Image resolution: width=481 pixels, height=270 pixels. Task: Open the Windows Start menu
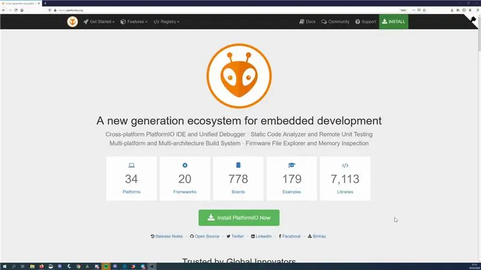4,266
